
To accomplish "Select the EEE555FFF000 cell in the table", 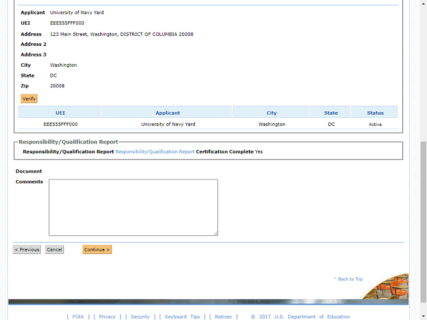I will 61,124.
